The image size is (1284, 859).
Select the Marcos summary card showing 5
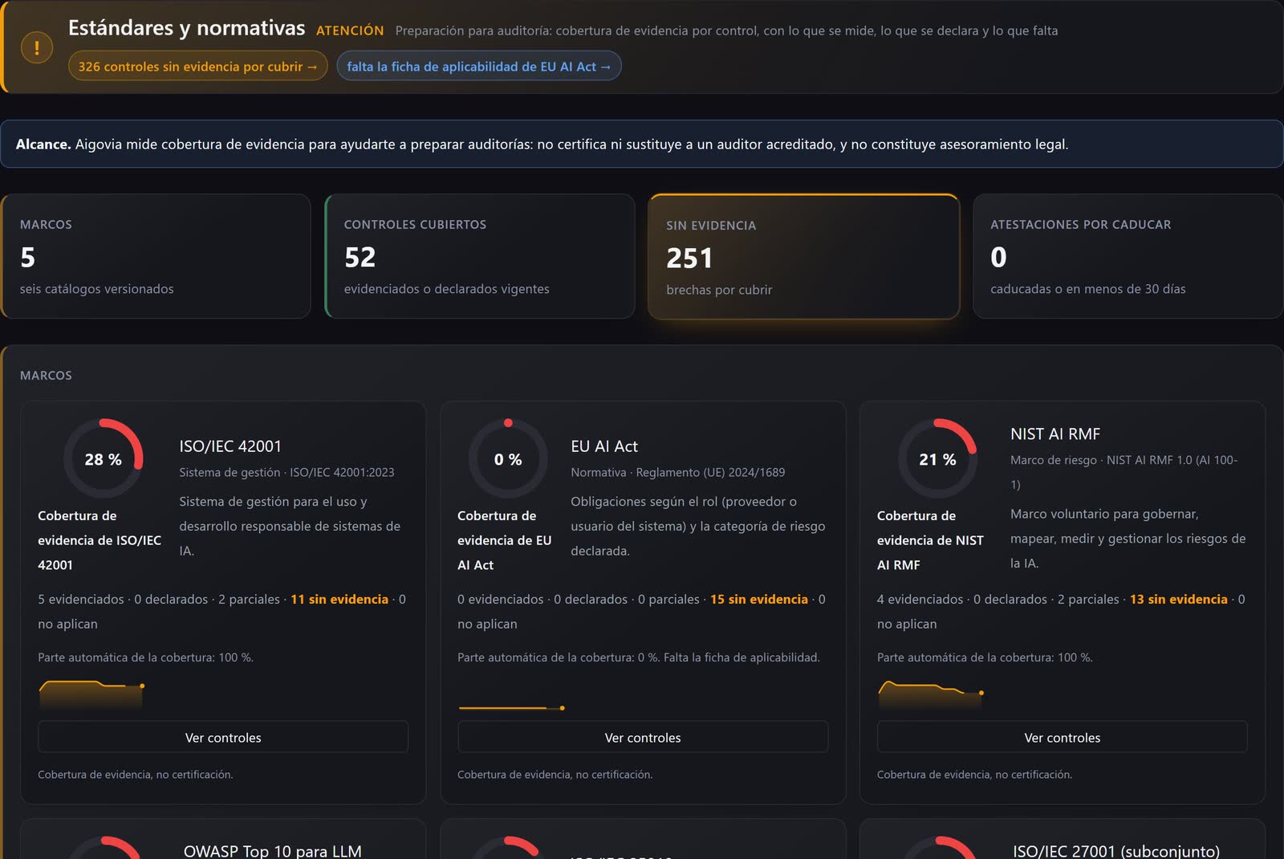pyautogui.click(x=156, y=256)
